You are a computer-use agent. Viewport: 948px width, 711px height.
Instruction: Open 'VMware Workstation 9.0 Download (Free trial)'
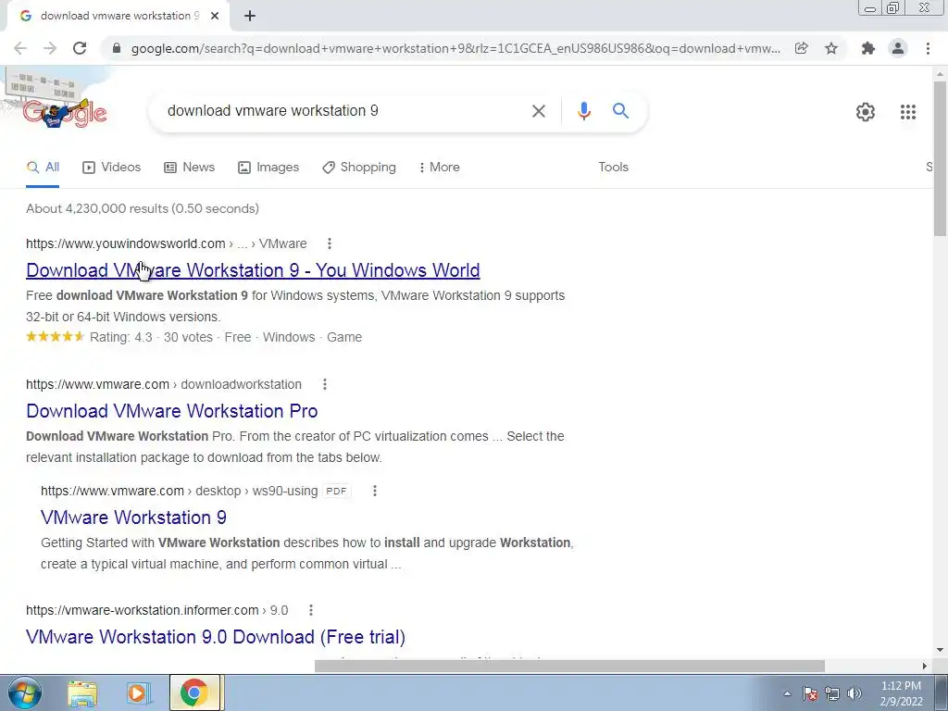[x=215, y=637]
